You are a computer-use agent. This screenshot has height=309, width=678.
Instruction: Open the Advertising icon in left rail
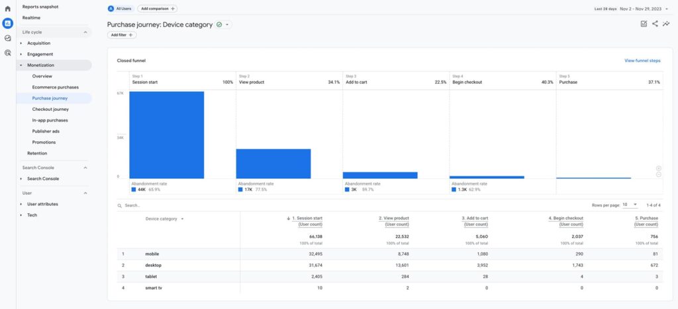click(7, 52)
